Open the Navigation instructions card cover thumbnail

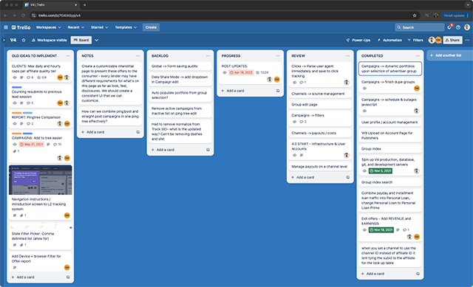[41, 180]
